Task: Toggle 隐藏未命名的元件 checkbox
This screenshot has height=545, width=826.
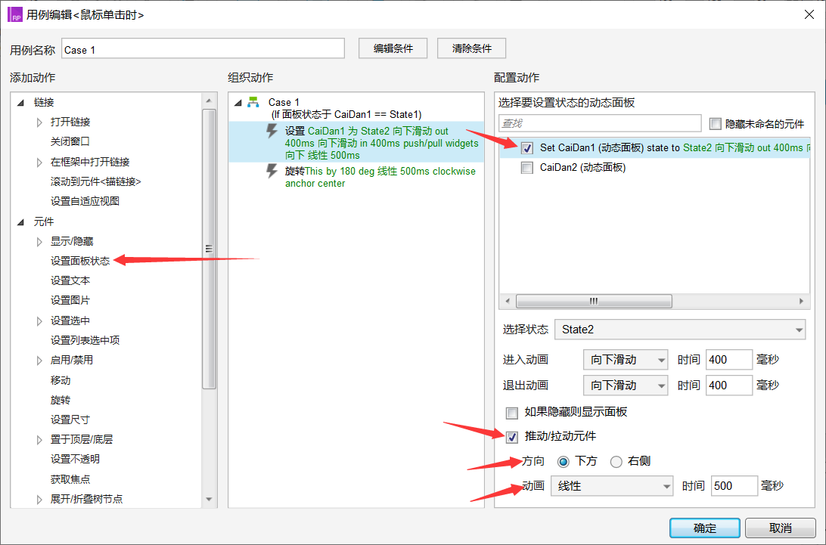Action: (715, 124)
